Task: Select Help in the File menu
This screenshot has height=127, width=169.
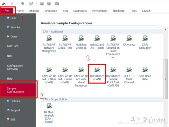Action: click(10, 78)
